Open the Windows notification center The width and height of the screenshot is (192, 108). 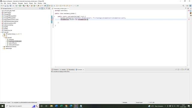coord(189,106)
